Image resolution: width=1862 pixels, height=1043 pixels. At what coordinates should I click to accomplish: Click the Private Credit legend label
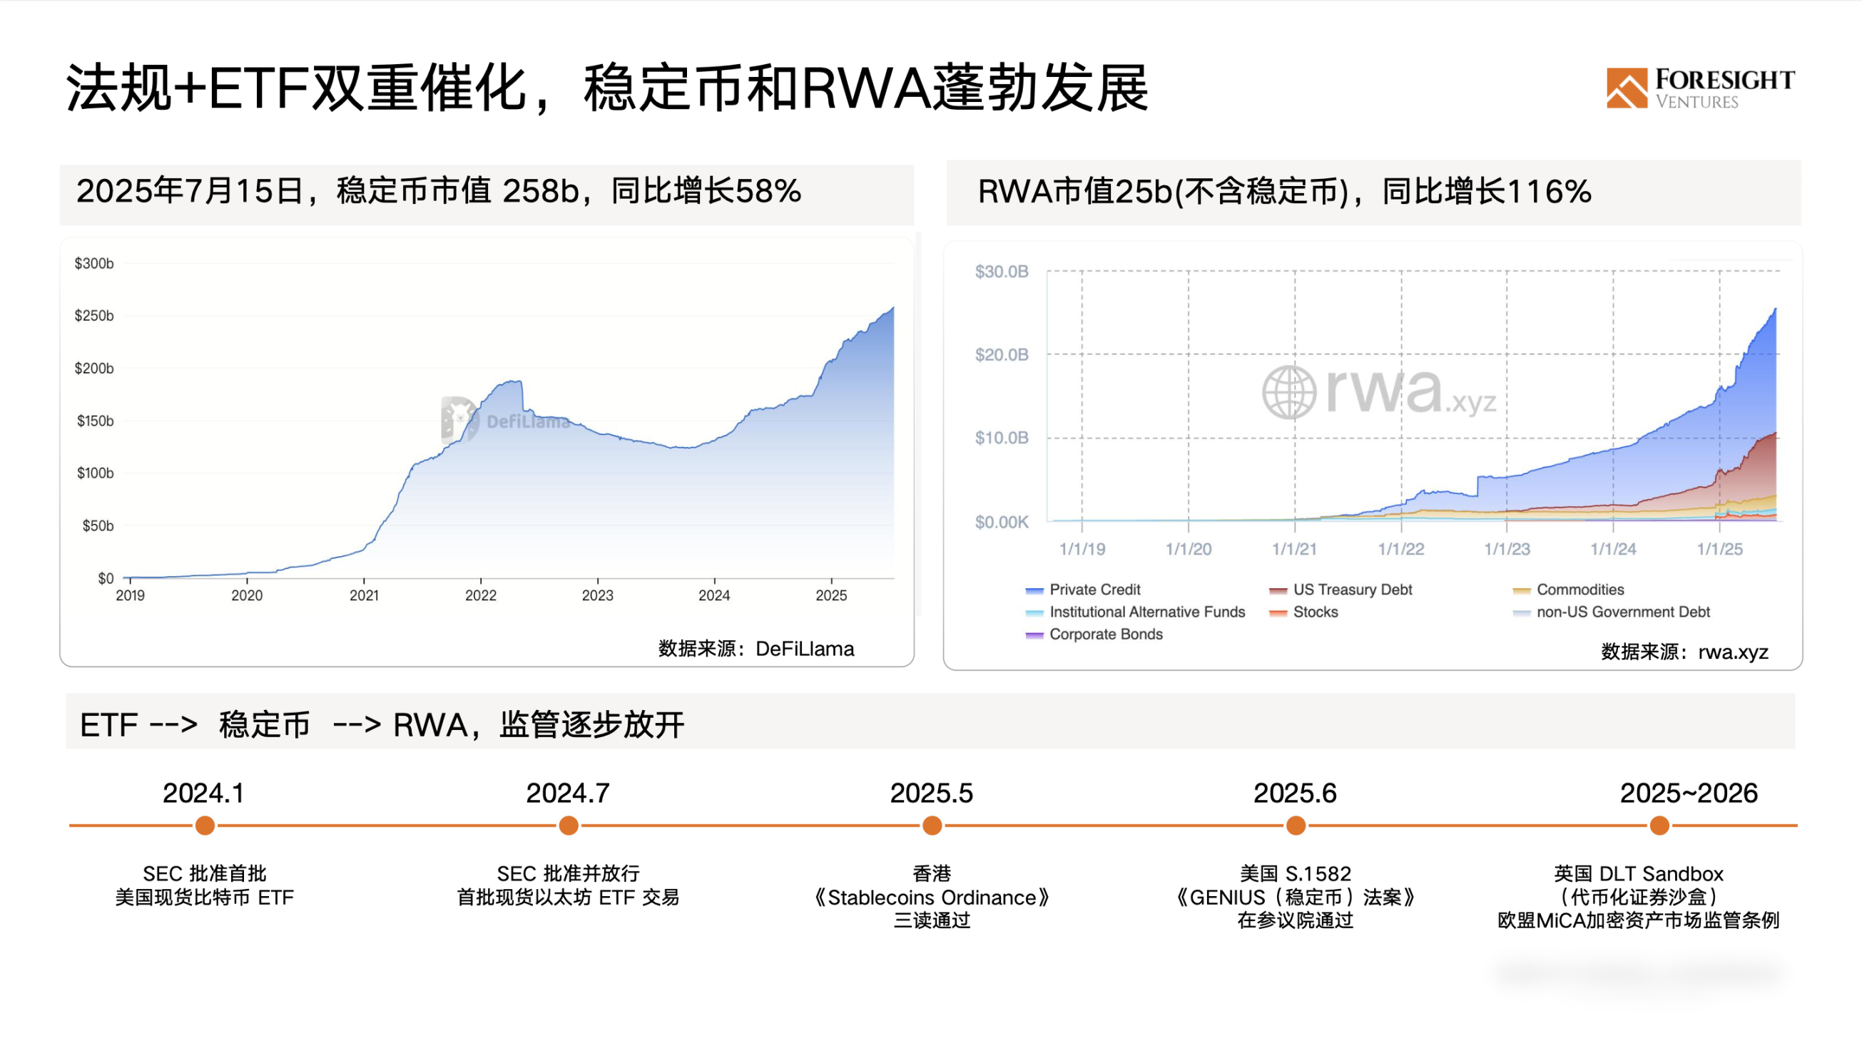click(x=1095, y=590)
